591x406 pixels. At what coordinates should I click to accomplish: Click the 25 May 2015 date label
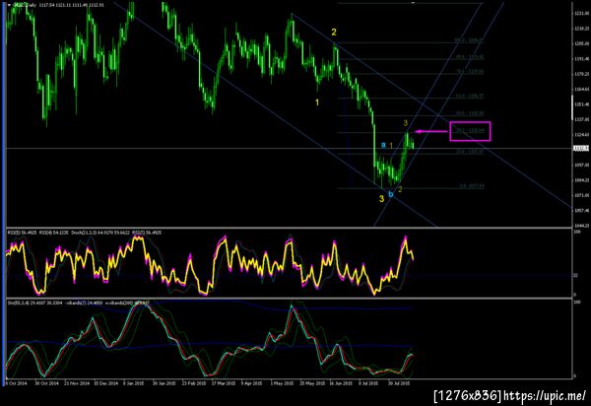click(x=312, y=383)
